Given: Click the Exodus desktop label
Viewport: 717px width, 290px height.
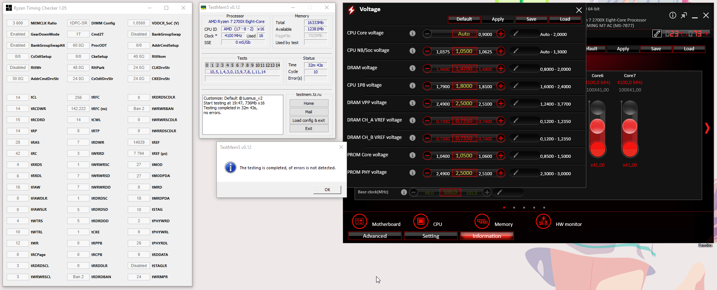Looking at the screenshot, I should (x=705, y=245).
